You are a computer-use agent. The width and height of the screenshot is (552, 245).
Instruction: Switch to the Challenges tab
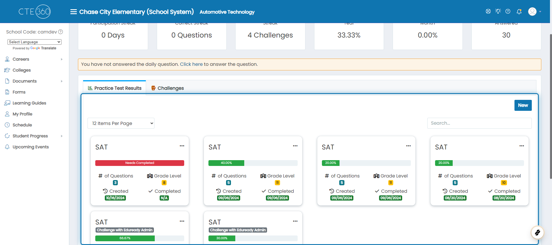tap(167, 88)
